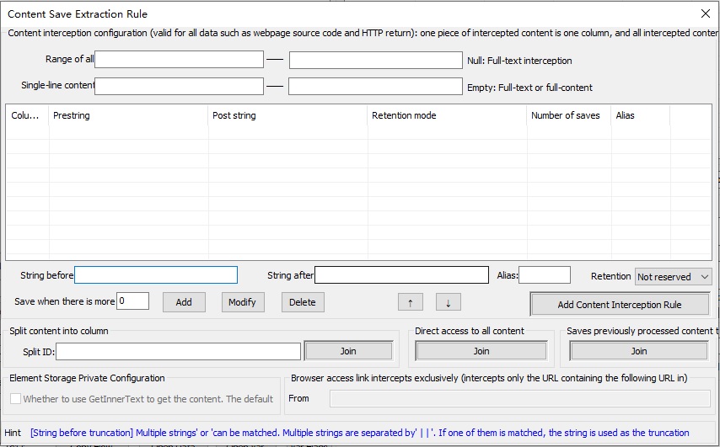Click Add Content Interception Rule button
This screenshot has width=720, height=447.
tap(620, 305)
